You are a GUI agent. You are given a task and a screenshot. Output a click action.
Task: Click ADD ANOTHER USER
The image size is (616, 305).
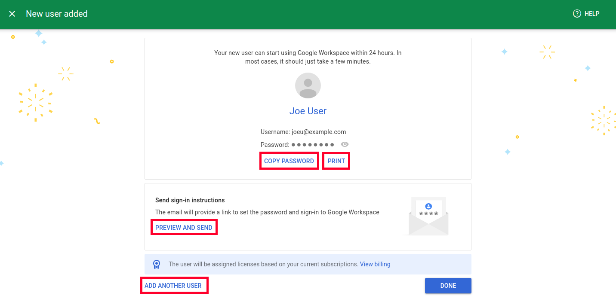(x=174, y=285)
